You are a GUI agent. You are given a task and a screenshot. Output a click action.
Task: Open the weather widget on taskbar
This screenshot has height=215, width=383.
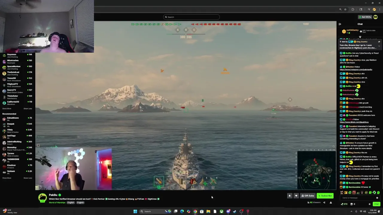coord(10,211)
